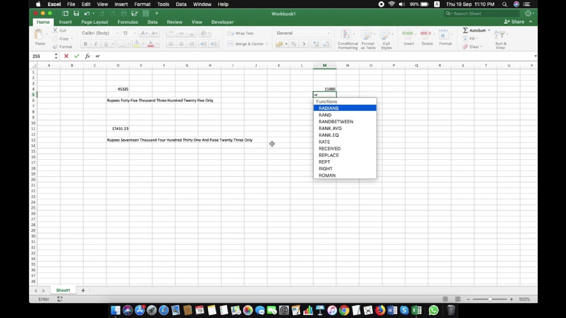Confirm entry with green checkmark icon
The height and width of the screenshot is (318, 566).
click(76, 56)
